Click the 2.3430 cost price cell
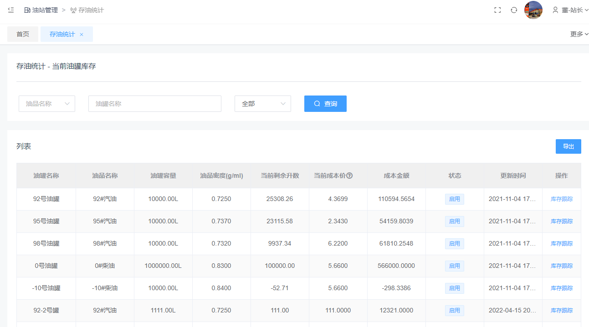The width and height of the screenshot is (589, 327). click(x=338, y=221)
